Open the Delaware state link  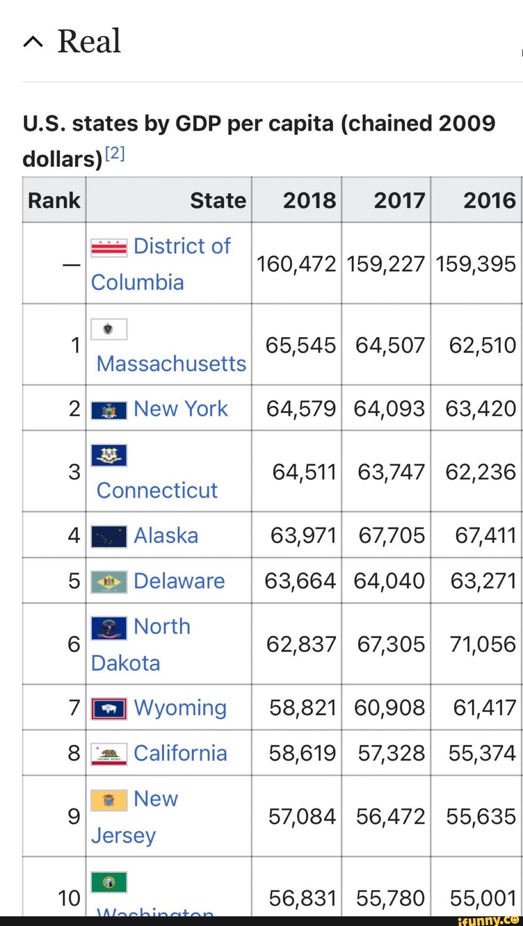tap(179, 581)
